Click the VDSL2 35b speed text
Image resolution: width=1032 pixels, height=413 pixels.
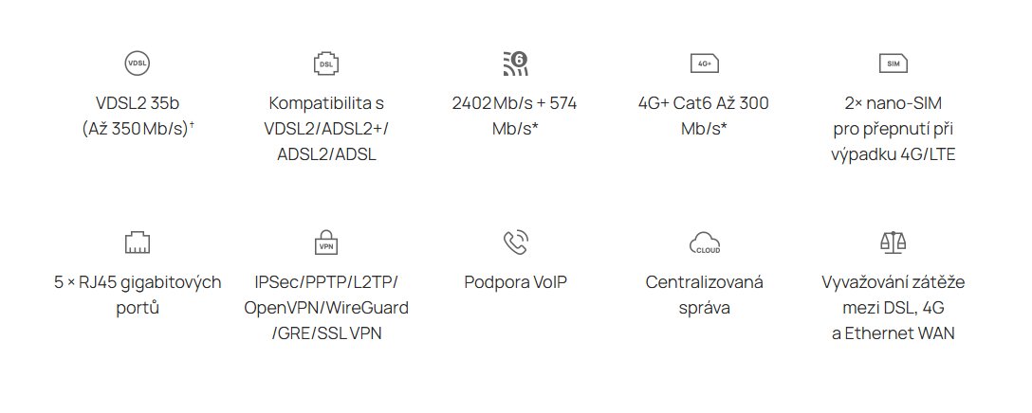[138, 116]
